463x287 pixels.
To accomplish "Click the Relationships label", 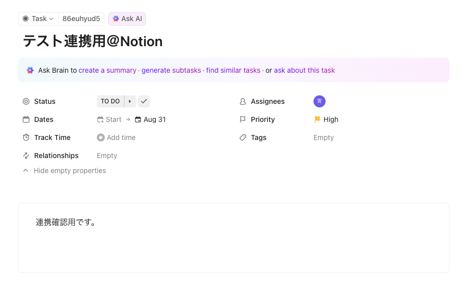I will (56, 156).
